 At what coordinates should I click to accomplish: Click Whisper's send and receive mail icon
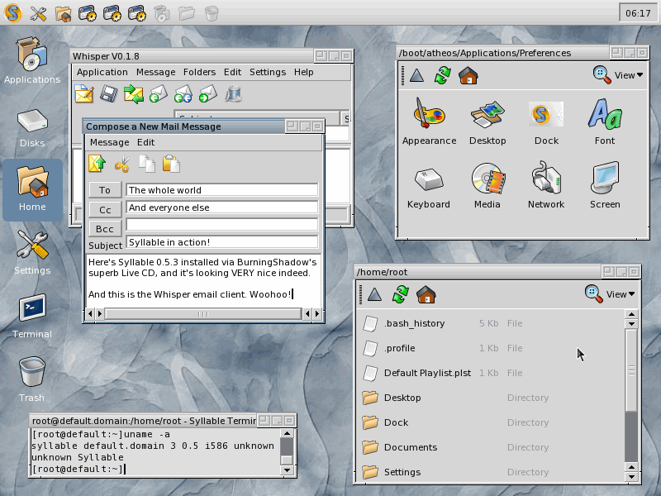(134, 93)
